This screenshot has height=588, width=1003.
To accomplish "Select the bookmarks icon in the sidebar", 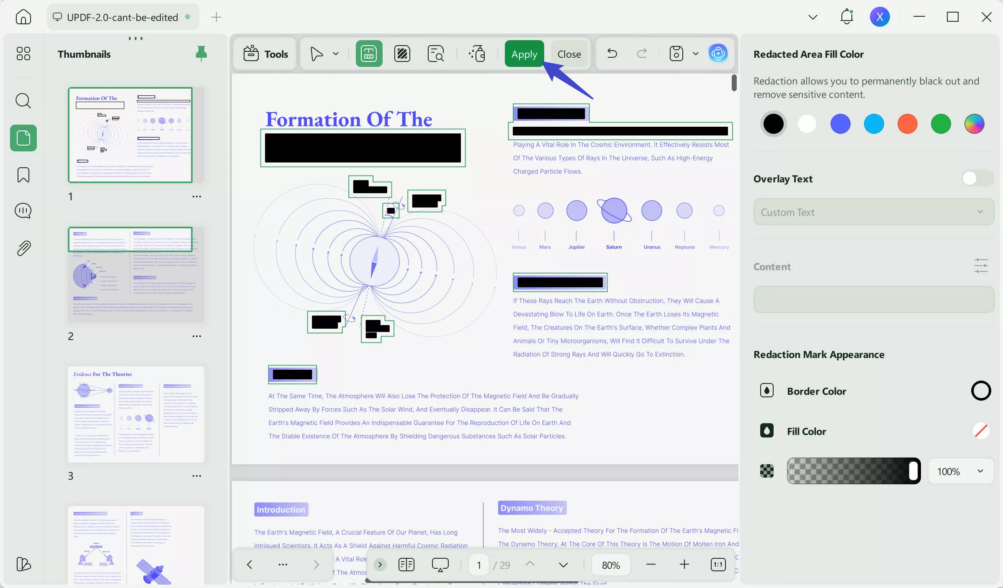I will point(23,175).
